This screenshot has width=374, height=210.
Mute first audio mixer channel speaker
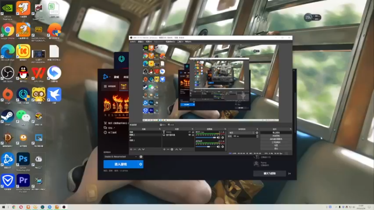pos(218,137)
